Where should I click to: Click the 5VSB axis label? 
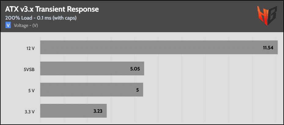29,70
